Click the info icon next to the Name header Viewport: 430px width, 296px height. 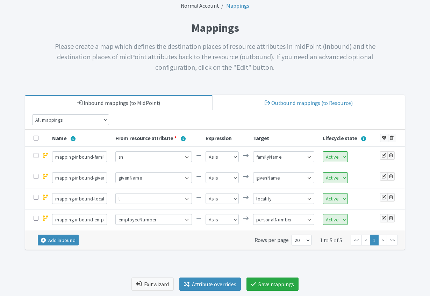pos(73,138)
